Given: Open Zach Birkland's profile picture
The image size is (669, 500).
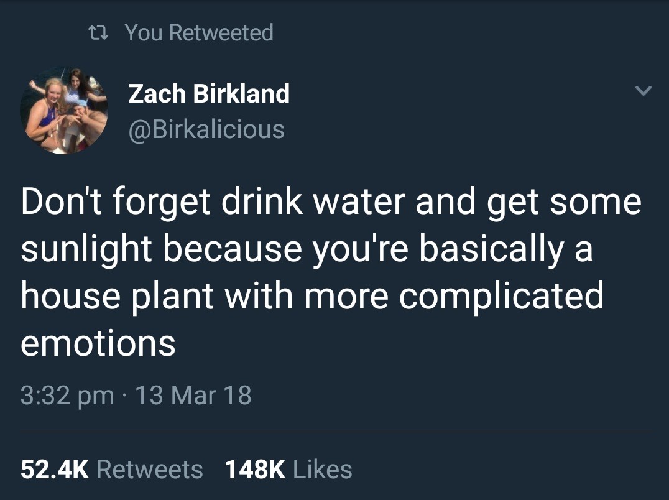Looking at the screenshot, I should click(x=64, y=110).
